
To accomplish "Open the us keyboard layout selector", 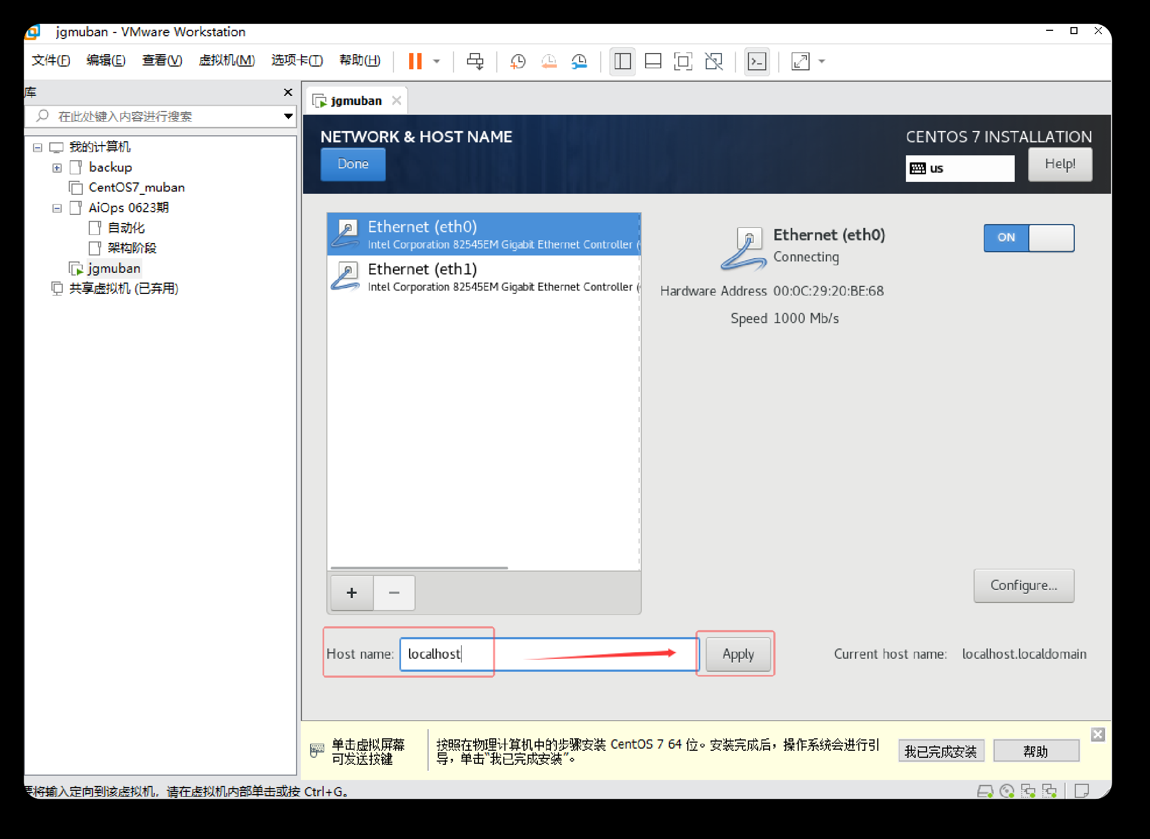I will coord(960,168).
